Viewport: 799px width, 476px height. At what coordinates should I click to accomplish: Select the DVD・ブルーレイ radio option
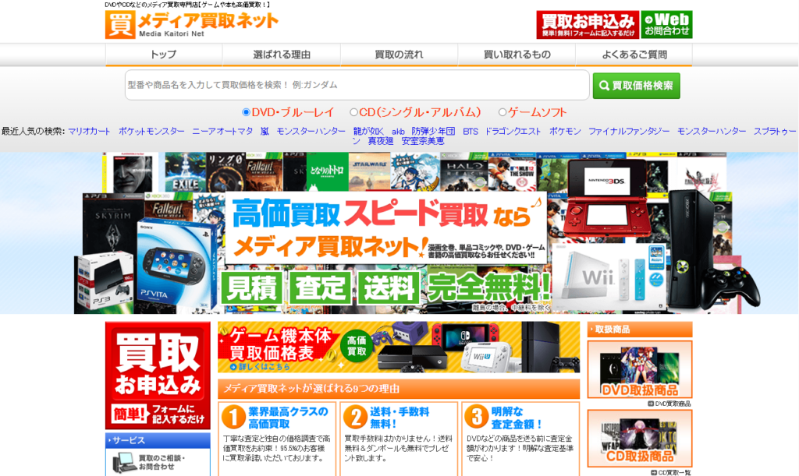(246, 112)
